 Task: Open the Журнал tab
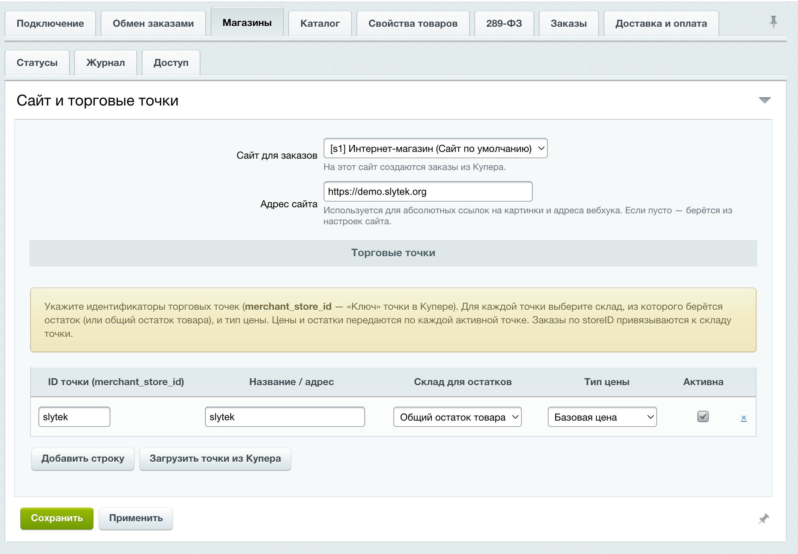point(105,63)
